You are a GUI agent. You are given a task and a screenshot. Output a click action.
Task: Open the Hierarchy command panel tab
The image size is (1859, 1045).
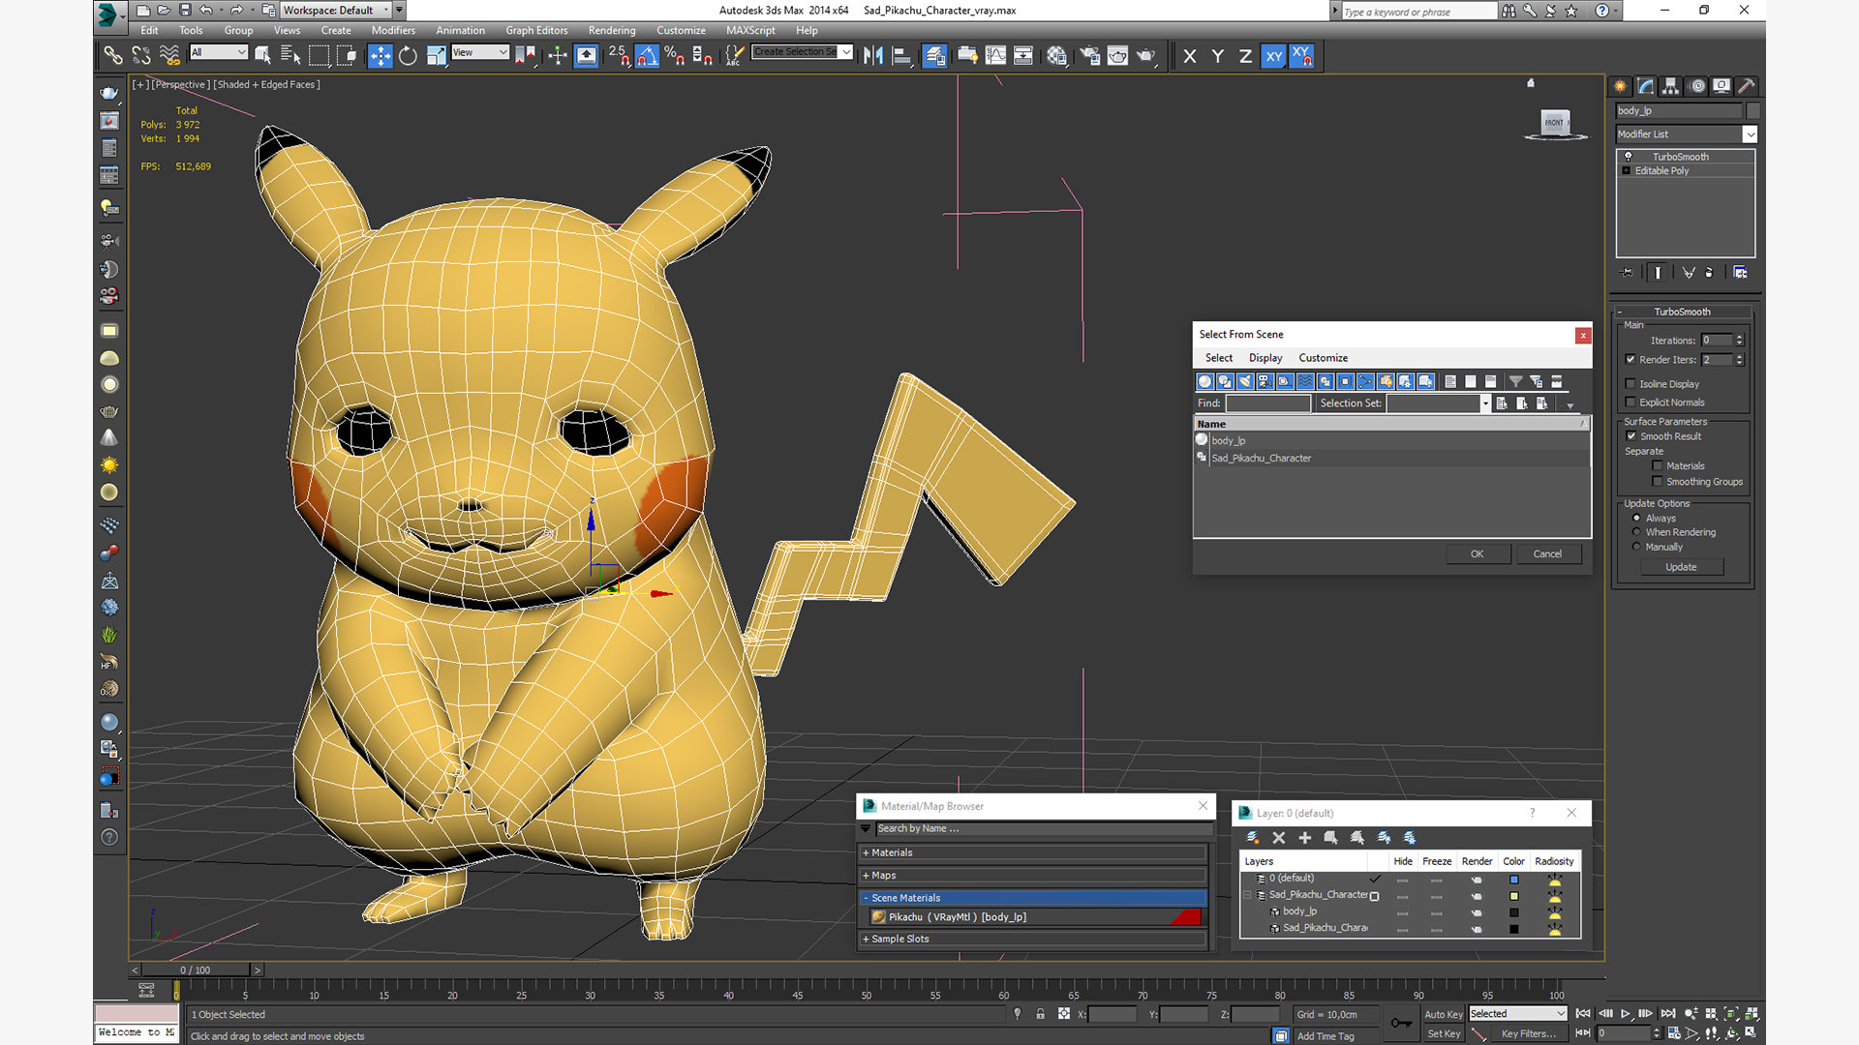pos(1670,86)
